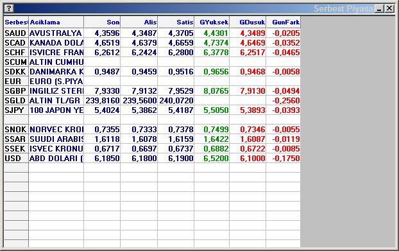Click the Alis column header
The height and width of the screenshot is (251, 399).
[x=139, y=22]
